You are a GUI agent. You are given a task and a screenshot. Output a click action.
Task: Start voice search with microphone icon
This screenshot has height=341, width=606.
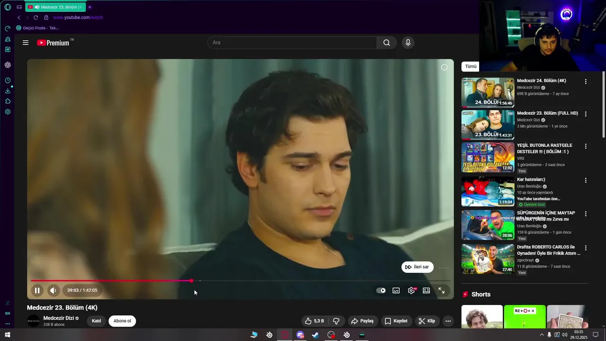(x=408, y=43)
